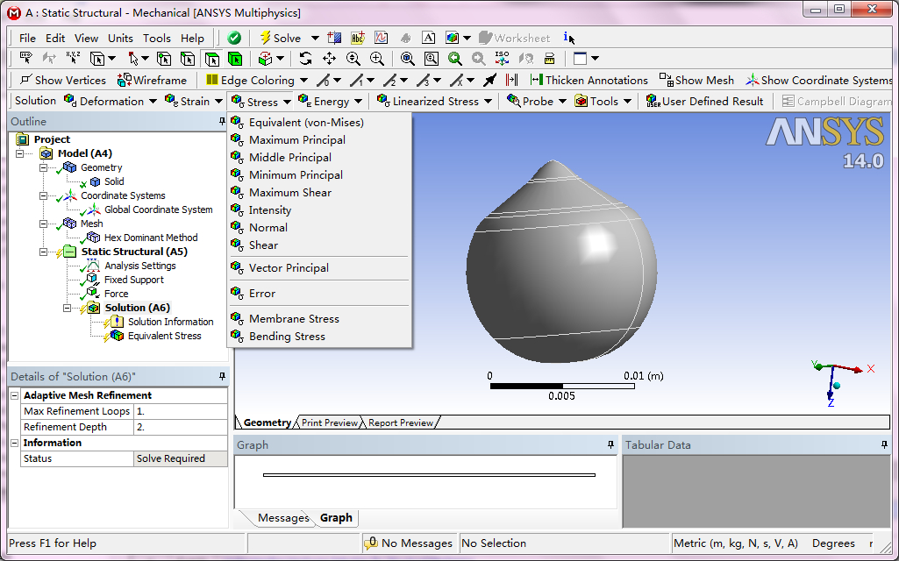Collapse the Model (A4) tree node
This screenshot has height=561, width=899.
[20, 153]
